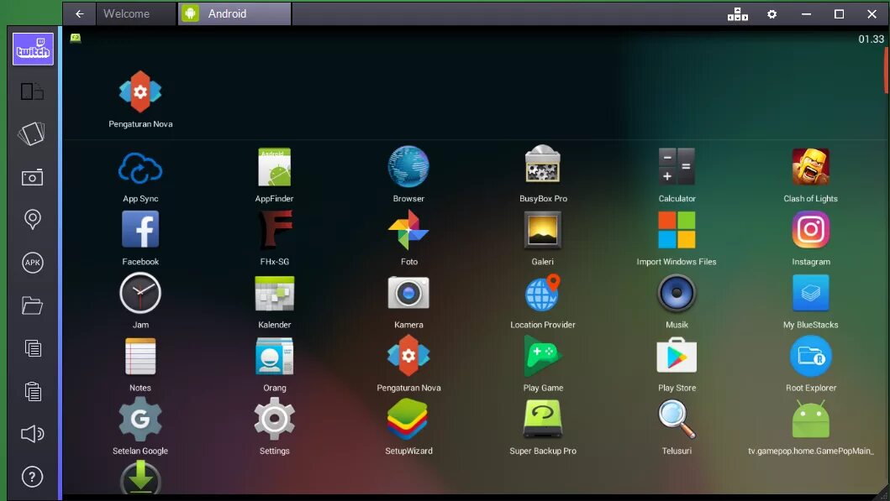Launch My BlueStacks

pyautogui.click(x=810, y=301)
